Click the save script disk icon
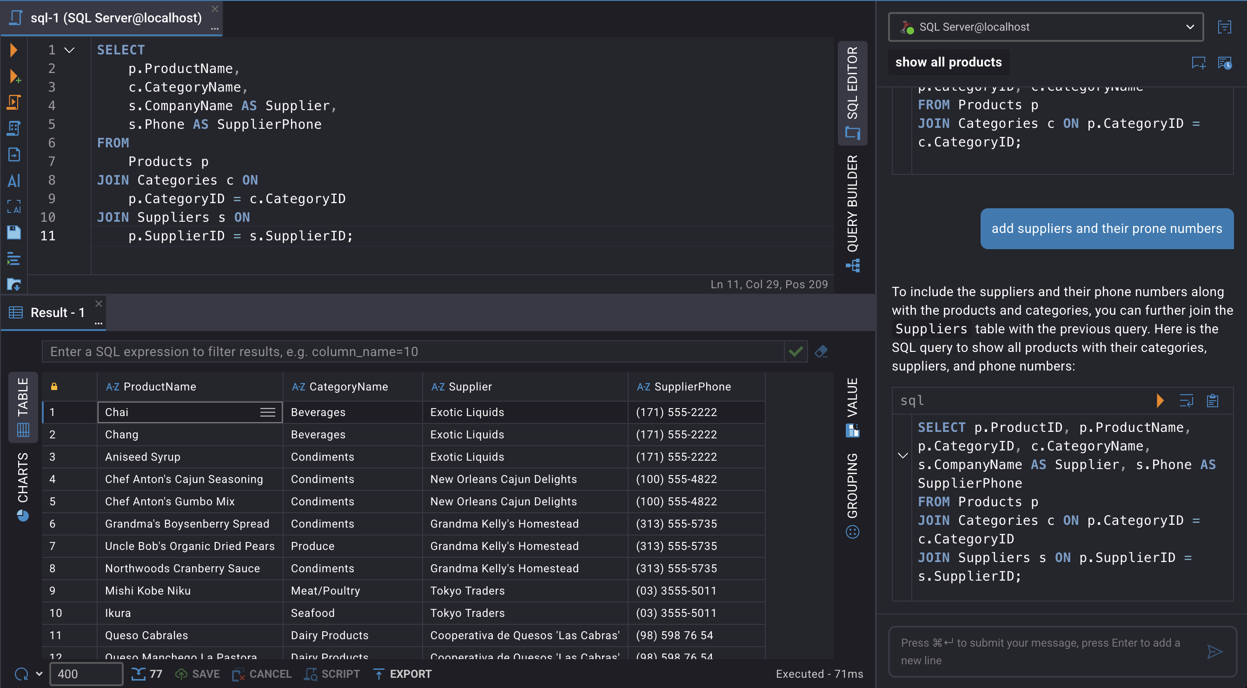This screenshot has width=1247, height=688. pos(14,232)
